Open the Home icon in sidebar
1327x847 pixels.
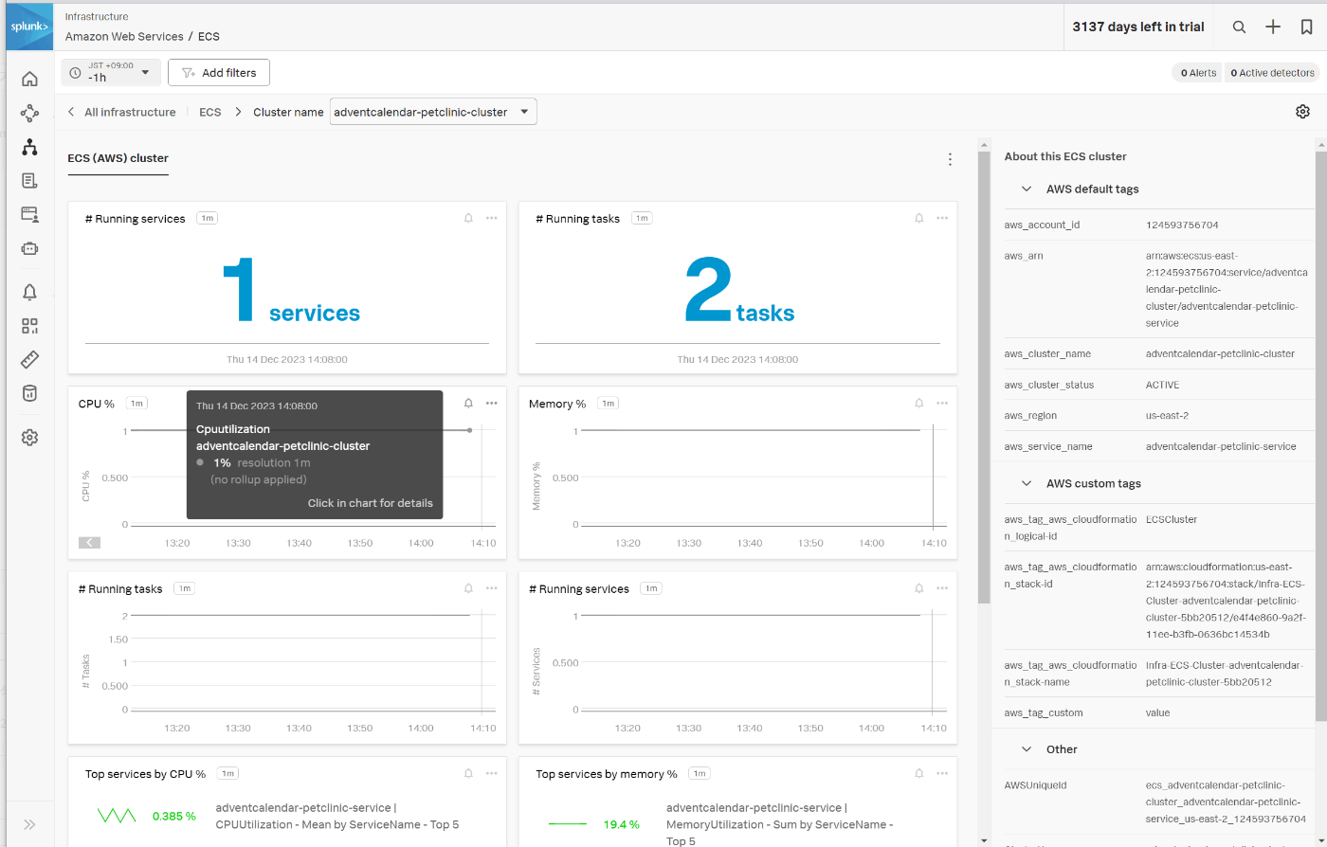click(29, 79)
